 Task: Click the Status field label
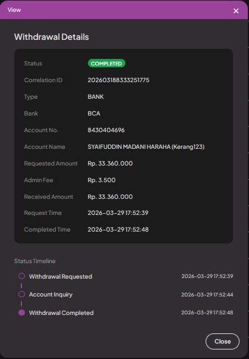pyautogui.click(x=33, y=64)
